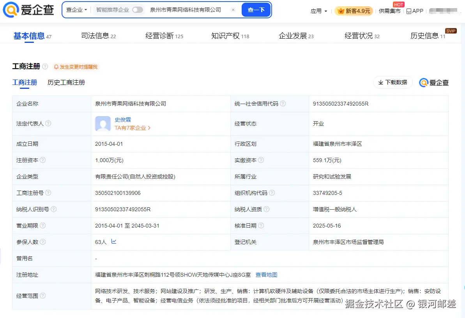
Task: Toggle the 智能推荐企业 switch
Action: [137, 10]
